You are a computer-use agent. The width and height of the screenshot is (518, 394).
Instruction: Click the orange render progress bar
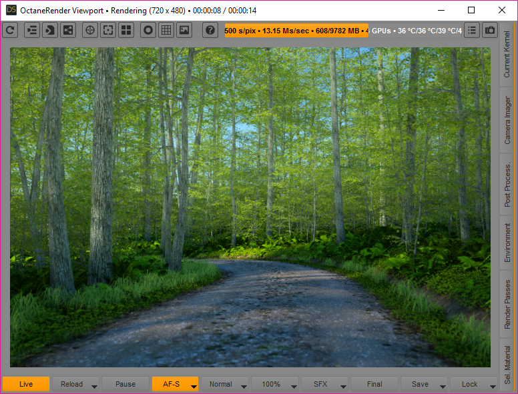coord(296,31)
